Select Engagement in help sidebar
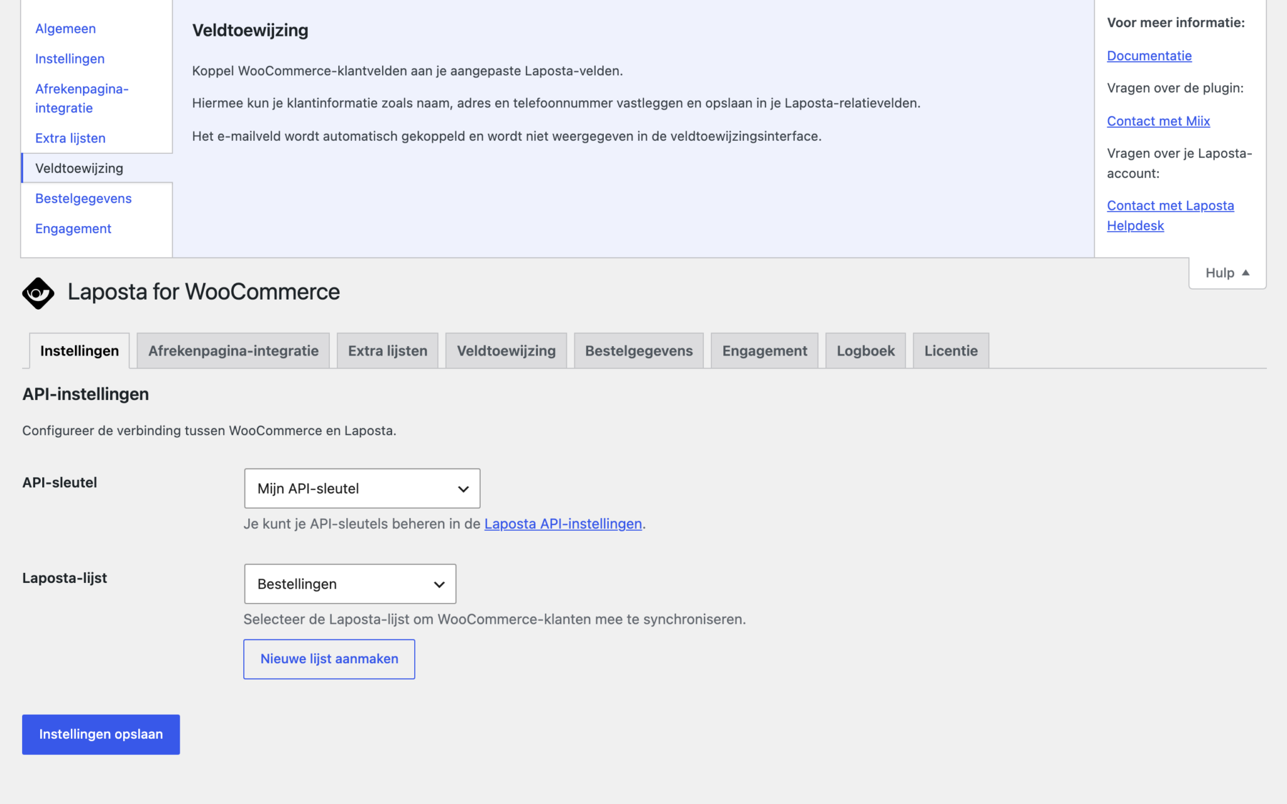The image size is (1287, 804). tap(73, 229)
